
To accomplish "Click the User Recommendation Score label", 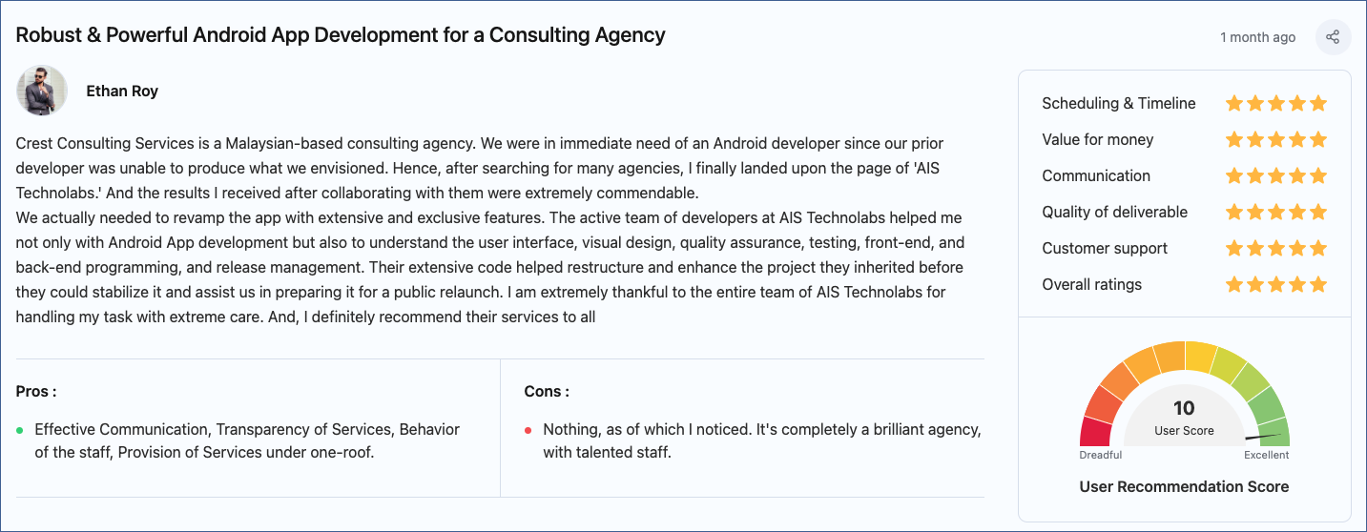I will (x=1184, y=486).
